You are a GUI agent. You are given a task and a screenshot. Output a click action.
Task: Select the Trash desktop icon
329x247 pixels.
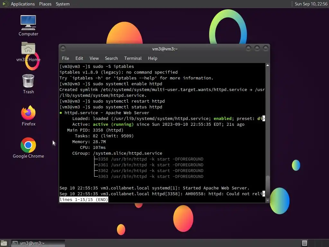[x=28, y=84]
